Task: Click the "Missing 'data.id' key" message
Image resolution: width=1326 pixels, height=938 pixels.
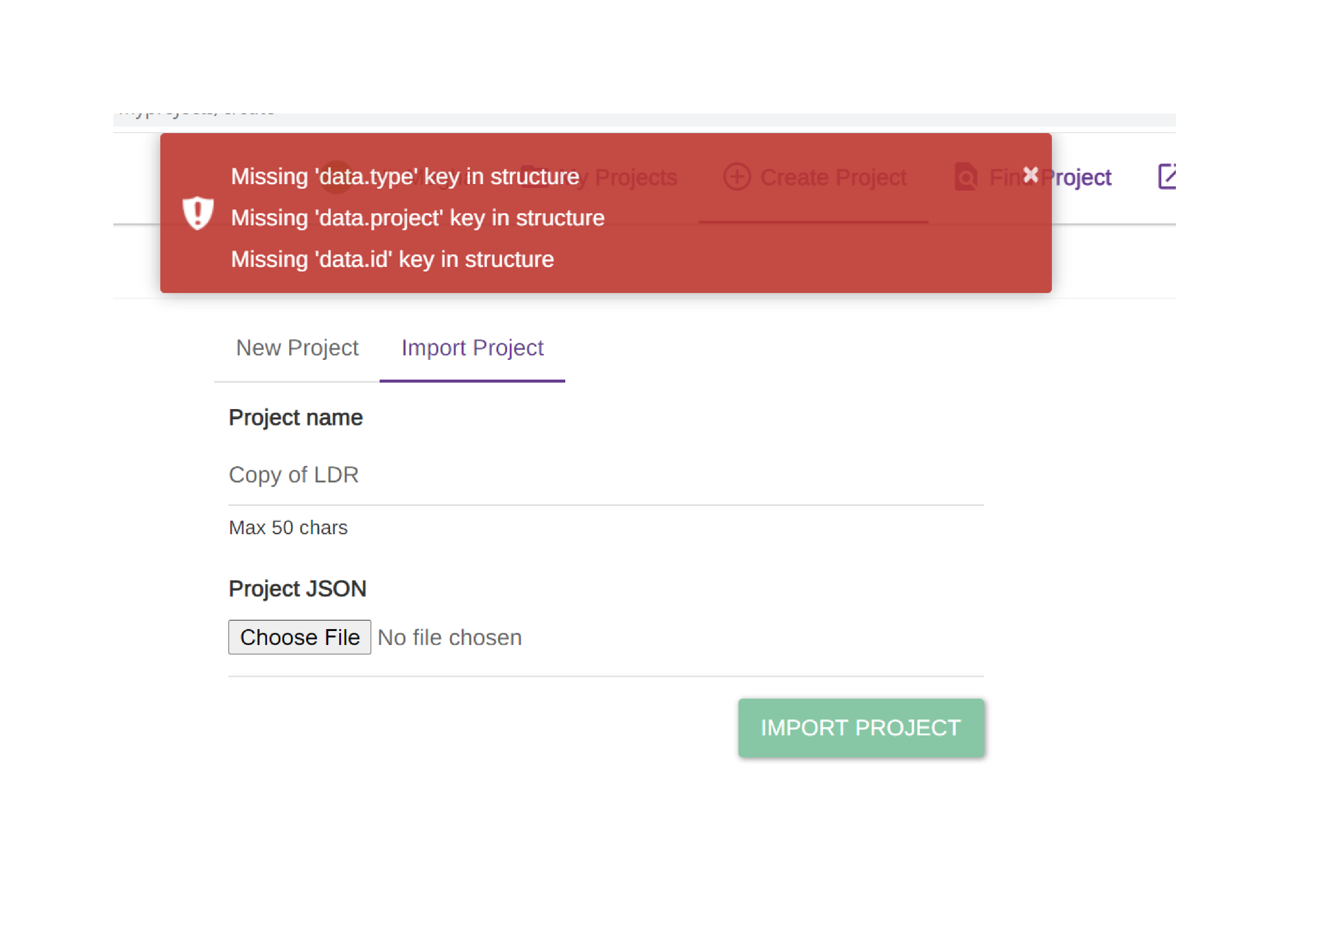Action: pos(392,260)
